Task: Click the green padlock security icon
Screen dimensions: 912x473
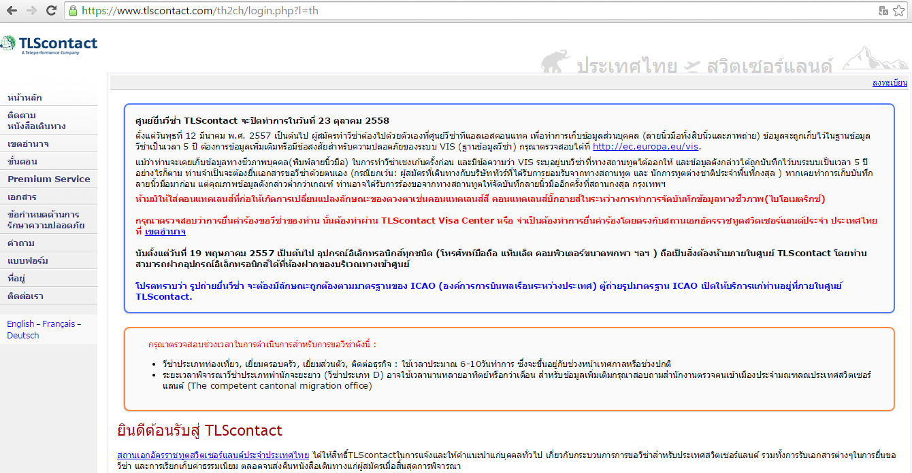Action: (74, 11)
